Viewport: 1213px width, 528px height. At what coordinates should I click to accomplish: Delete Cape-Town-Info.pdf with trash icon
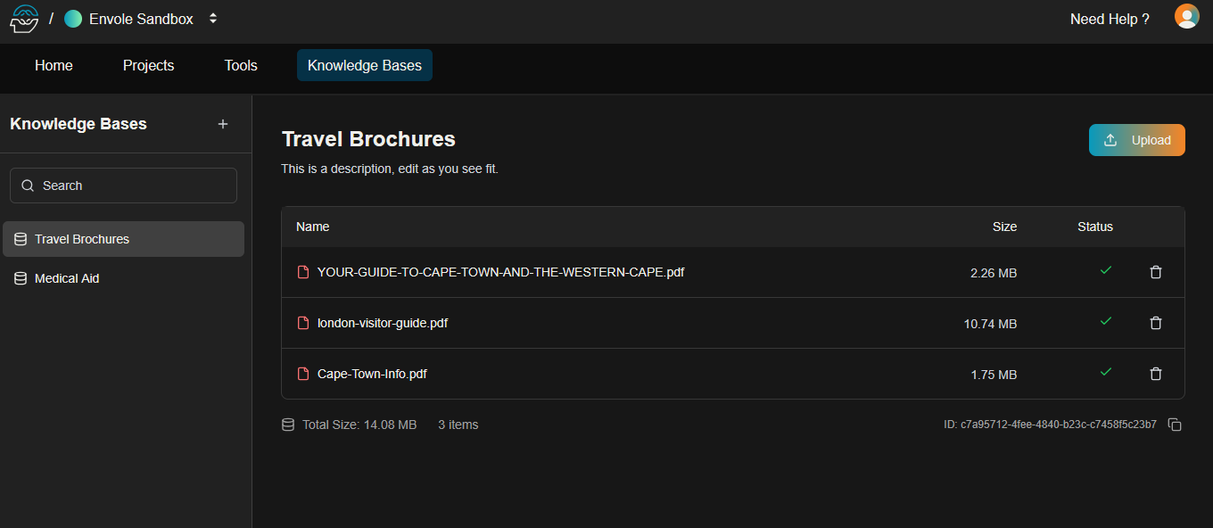(x=1156, y=374)
